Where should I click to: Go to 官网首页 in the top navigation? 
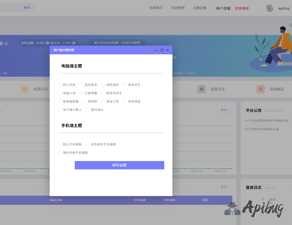(156, 8)
